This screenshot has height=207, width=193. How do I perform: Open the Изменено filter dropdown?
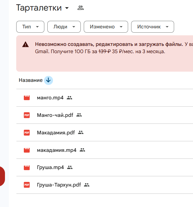pos(106,27)
